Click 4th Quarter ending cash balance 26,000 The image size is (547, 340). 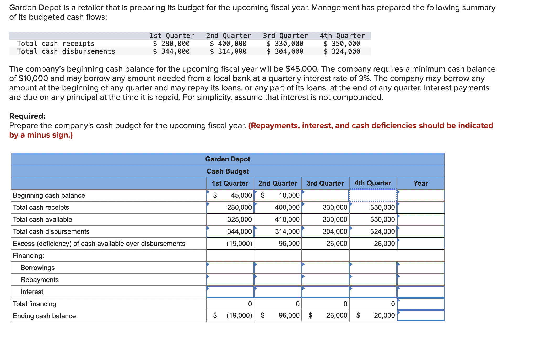[x=384, y=315]
